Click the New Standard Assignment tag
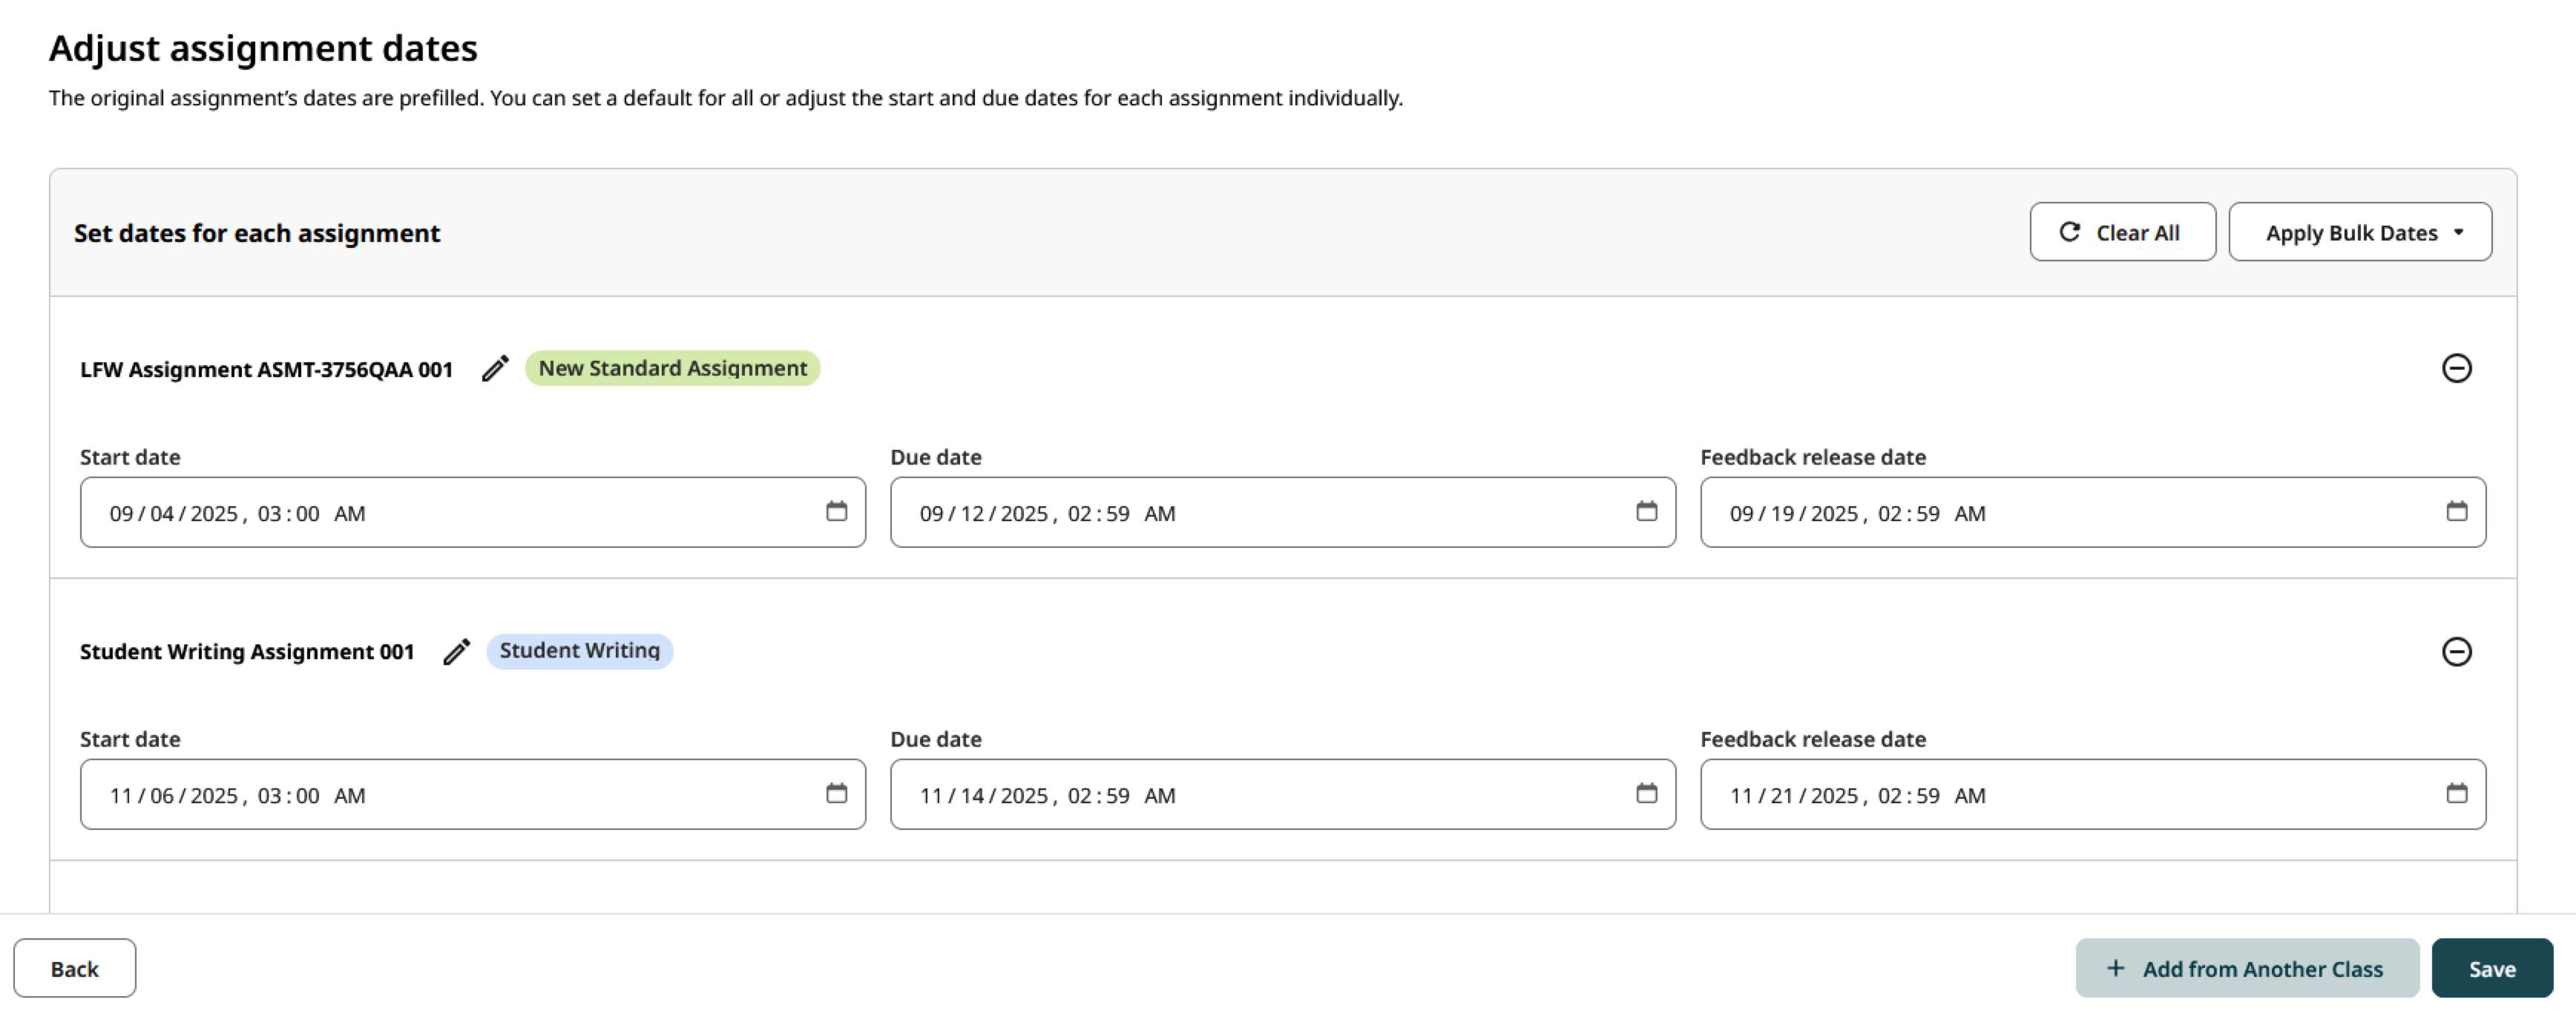2576x1014 pixels. (672, 368)
